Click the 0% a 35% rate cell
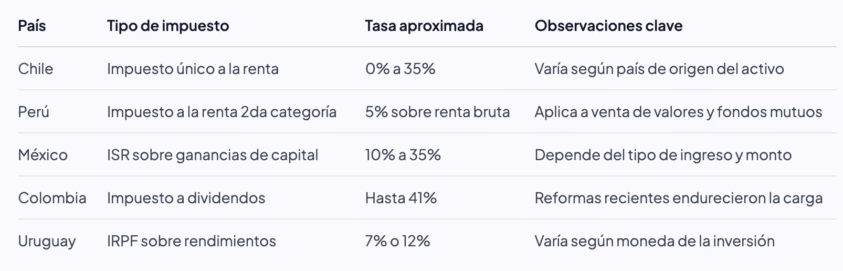The height and width of the screenshot is (271, 843). click(x=401, y=69)
